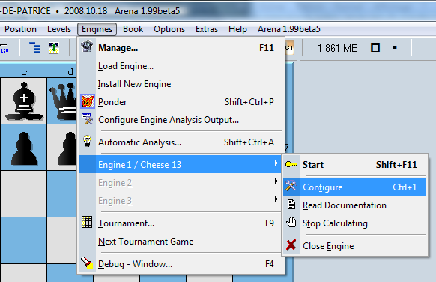Open the Help menu
The width and height of the screenshot is (436, 282).
click(x=237, y=29)
